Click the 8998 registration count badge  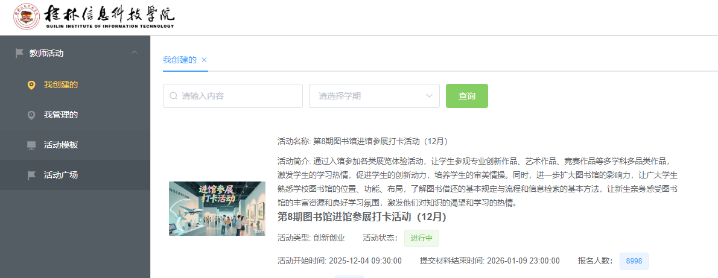click(x=634, y=261)
